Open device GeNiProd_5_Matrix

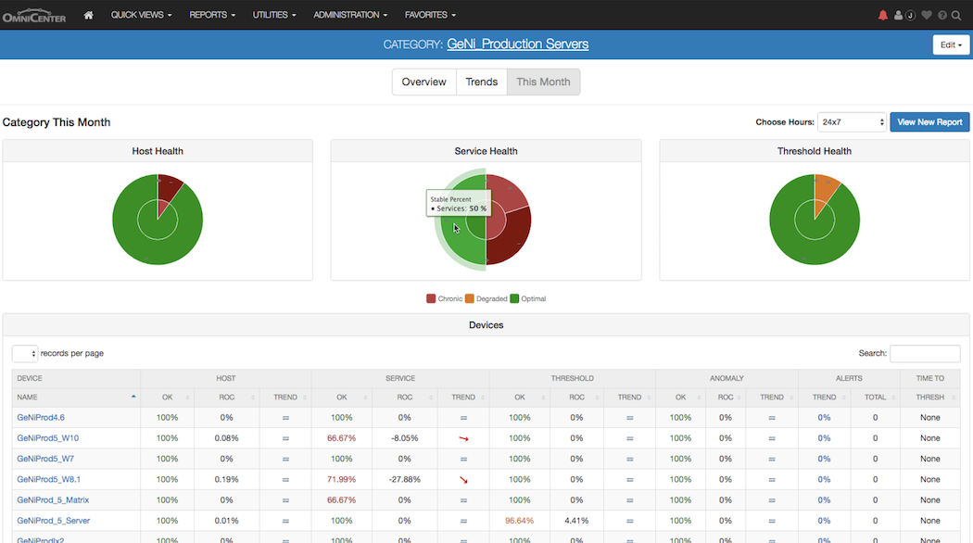click(53, 499)
